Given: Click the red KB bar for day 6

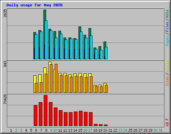Looking at the screenshot, I should (36, 116).
